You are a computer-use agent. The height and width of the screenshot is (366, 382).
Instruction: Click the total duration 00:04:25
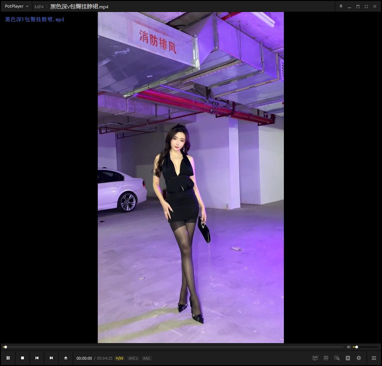tap(104, 358)
